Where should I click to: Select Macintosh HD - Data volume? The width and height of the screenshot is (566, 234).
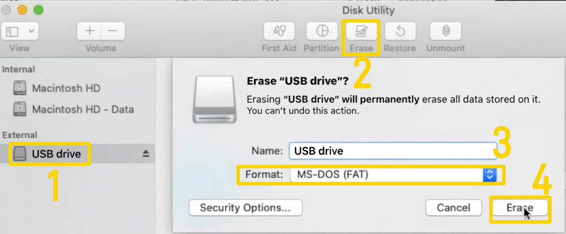pos(82,110)
